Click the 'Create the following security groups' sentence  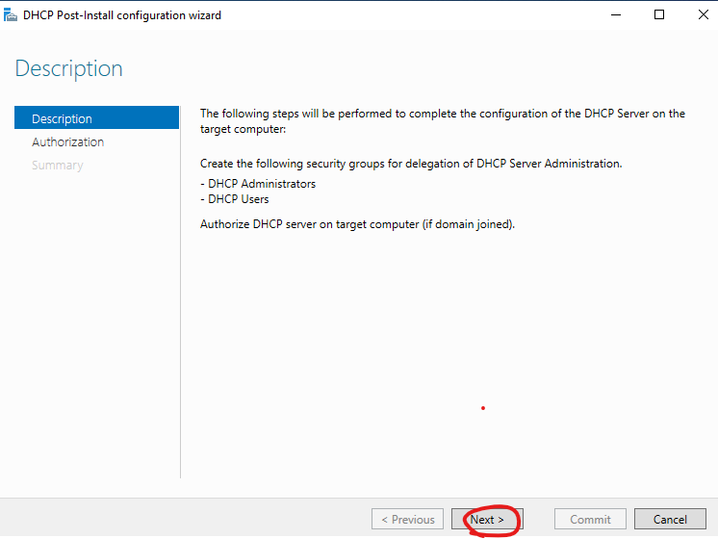(411, 164)
